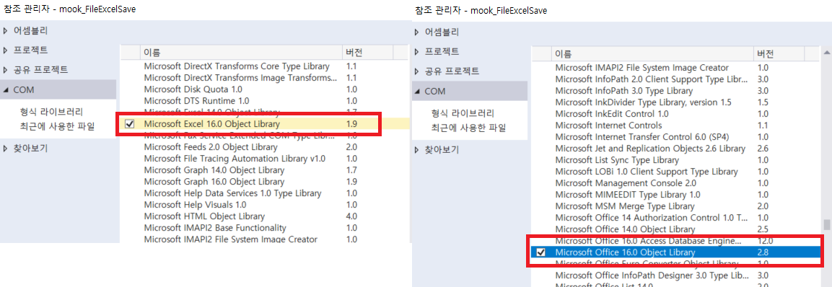Expand 찾아보기 arrow in left window
The image size is (832, 287).
click(5, 148)
